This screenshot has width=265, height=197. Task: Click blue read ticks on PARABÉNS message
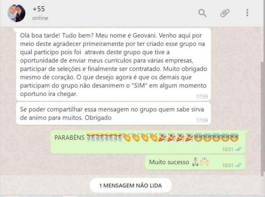pyautogui.click(x=238, y=149)
